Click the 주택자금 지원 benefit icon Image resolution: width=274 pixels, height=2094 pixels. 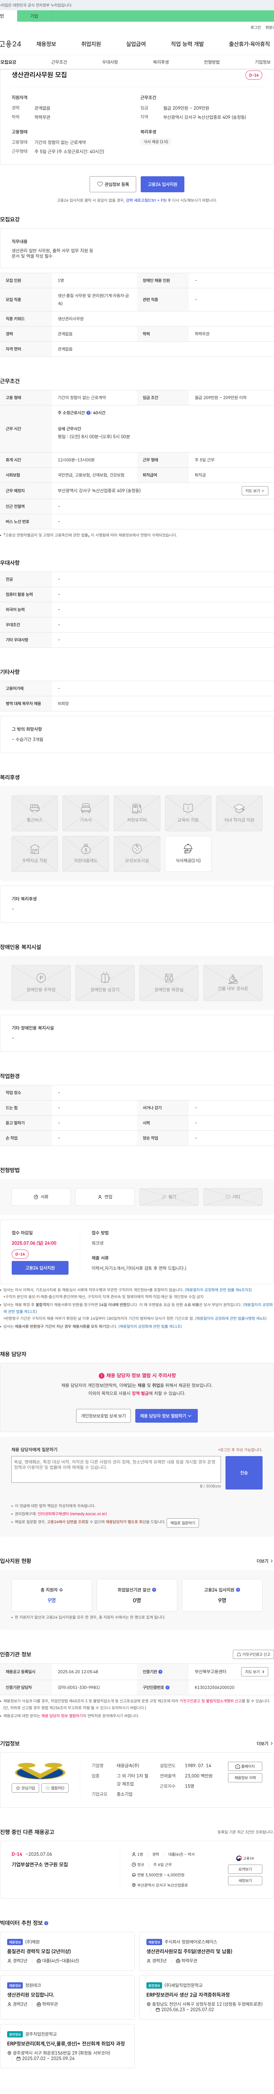(x=34, y=849)
